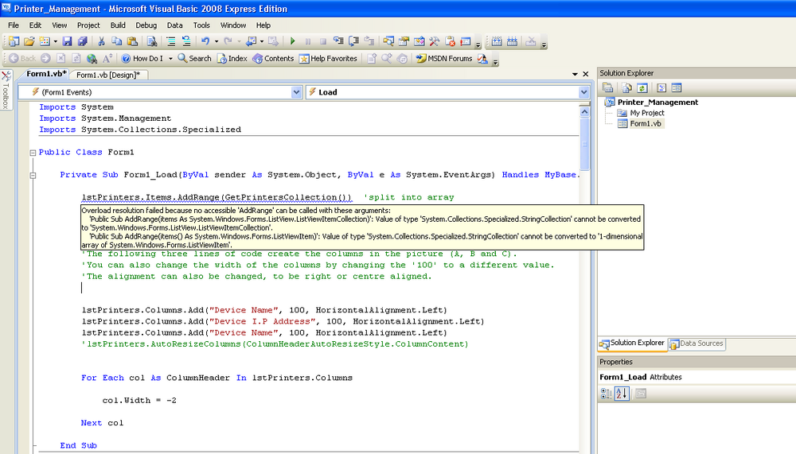Click the Open File folder icon
Image resolution: width=796 pixels, height=454 pixels.
click(29, 41)
